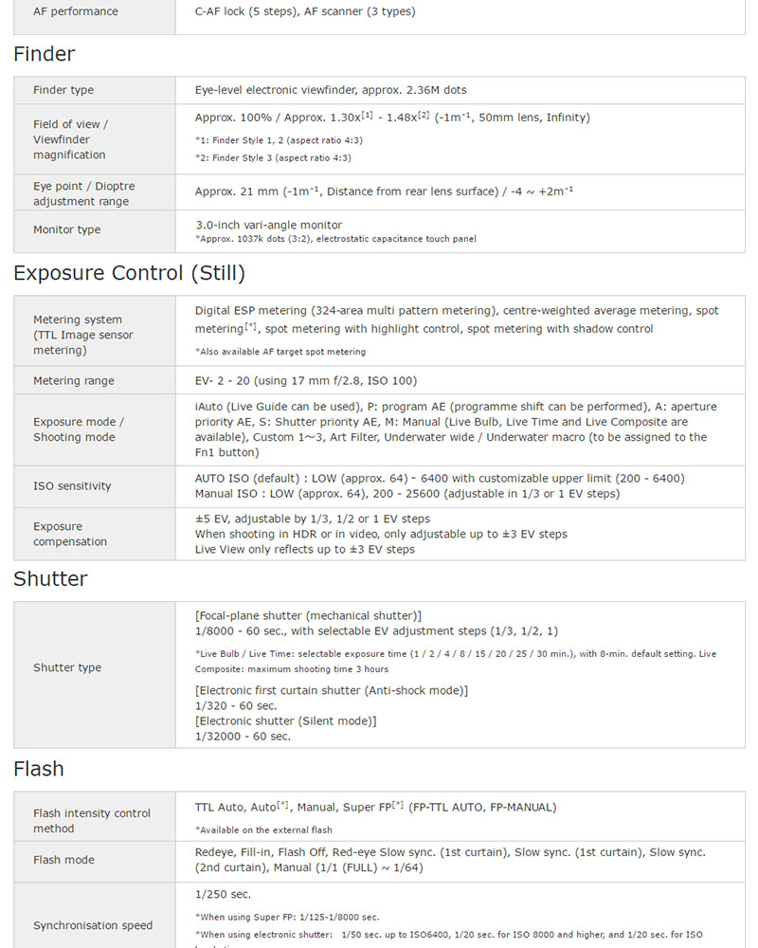
Task: Select the Monitor type row label
Action: pos(66,229)
